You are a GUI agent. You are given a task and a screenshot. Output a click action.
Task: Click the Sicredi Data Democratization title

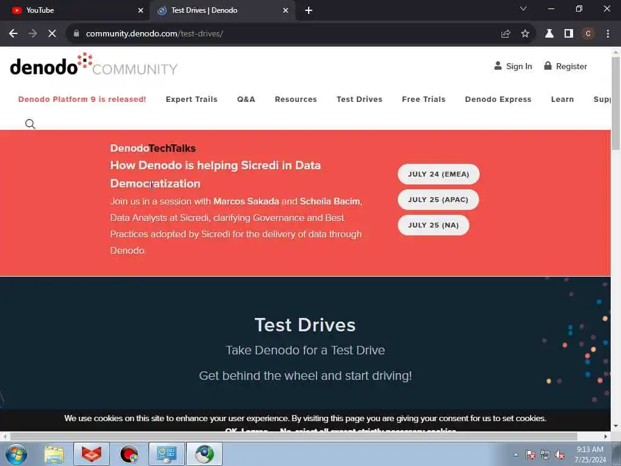[215, 174]
